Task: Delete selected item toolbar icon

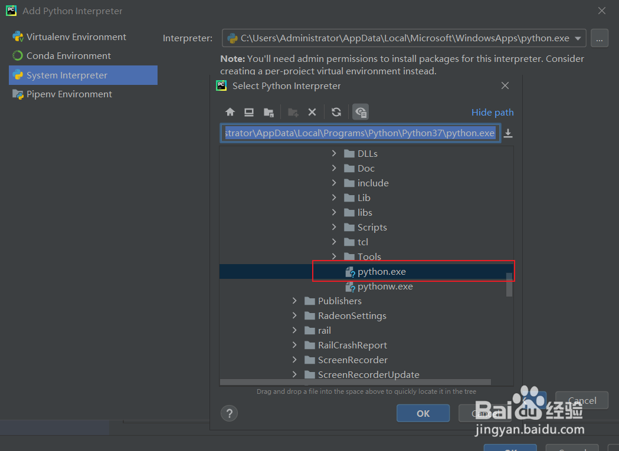Action: [x=312, y=113]
